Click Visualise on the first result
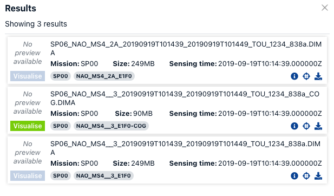This screenshot has width=334, height=196. point(28,76)
